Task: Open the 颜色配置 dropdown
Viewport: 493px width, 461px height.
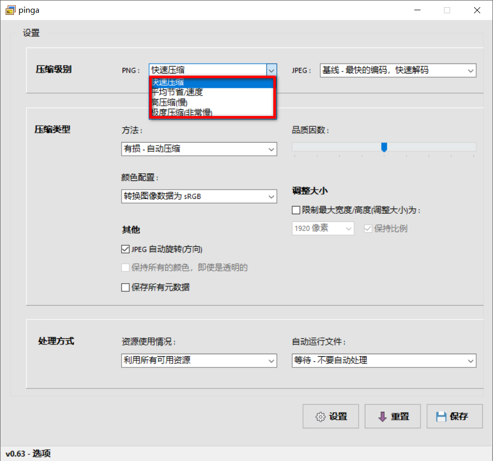Action: coord(271,196)
